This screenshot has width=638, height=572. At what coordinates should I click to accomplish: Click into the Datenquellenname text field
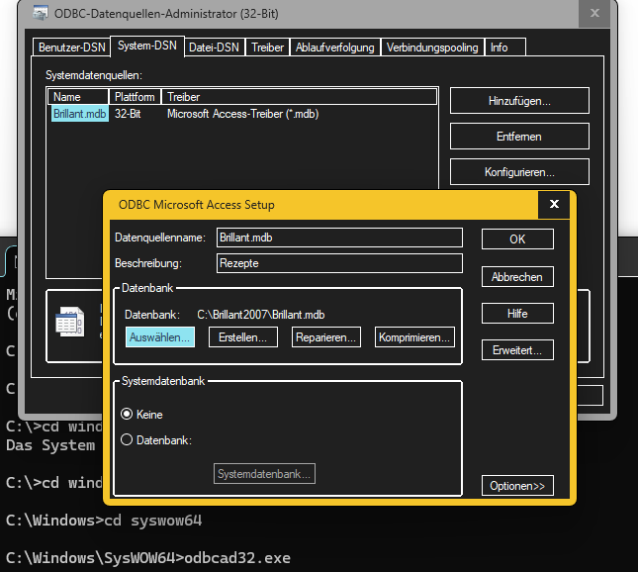click(x=339, y=238)
